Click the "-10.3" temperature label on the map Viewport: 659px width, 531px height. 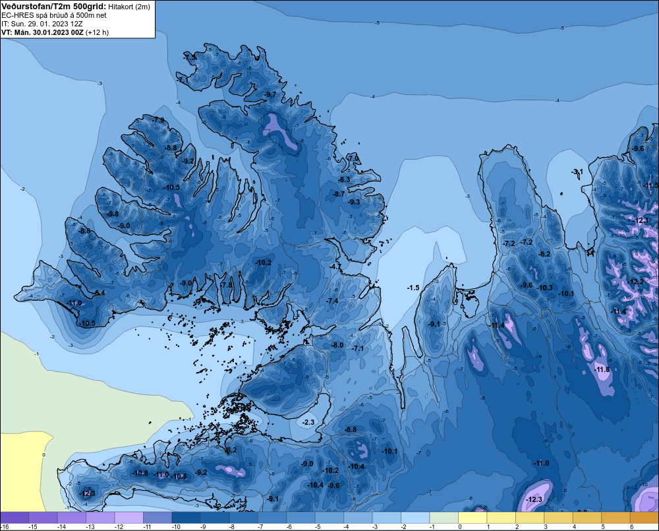(545, 288)
